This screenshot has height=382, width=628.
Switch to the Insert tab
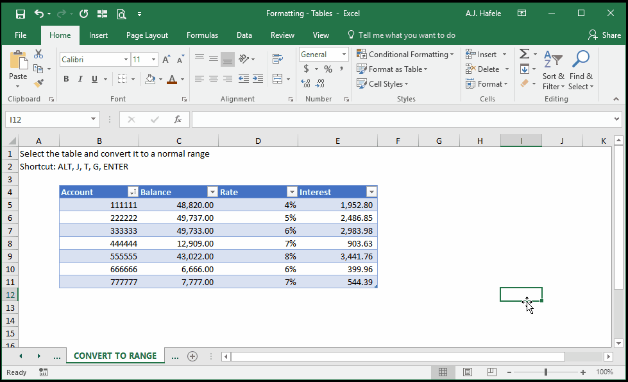click(x=98, y=35)
